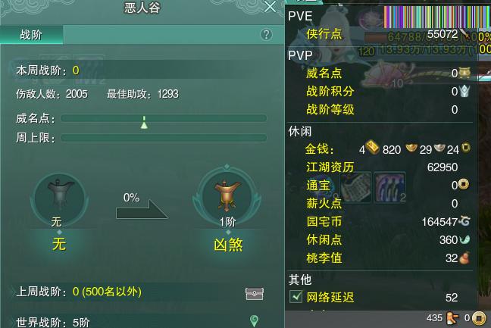
Task: Click the 0% rank progress arrow
Action: (x=142, y=209)
